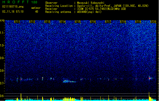159x101 pixels.
Task: Click the 1.0 kHz frequency label
Action: [2, 45]
